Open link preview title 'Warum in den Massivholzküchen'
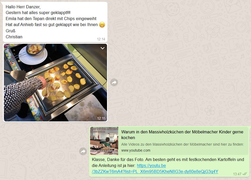 182,135
